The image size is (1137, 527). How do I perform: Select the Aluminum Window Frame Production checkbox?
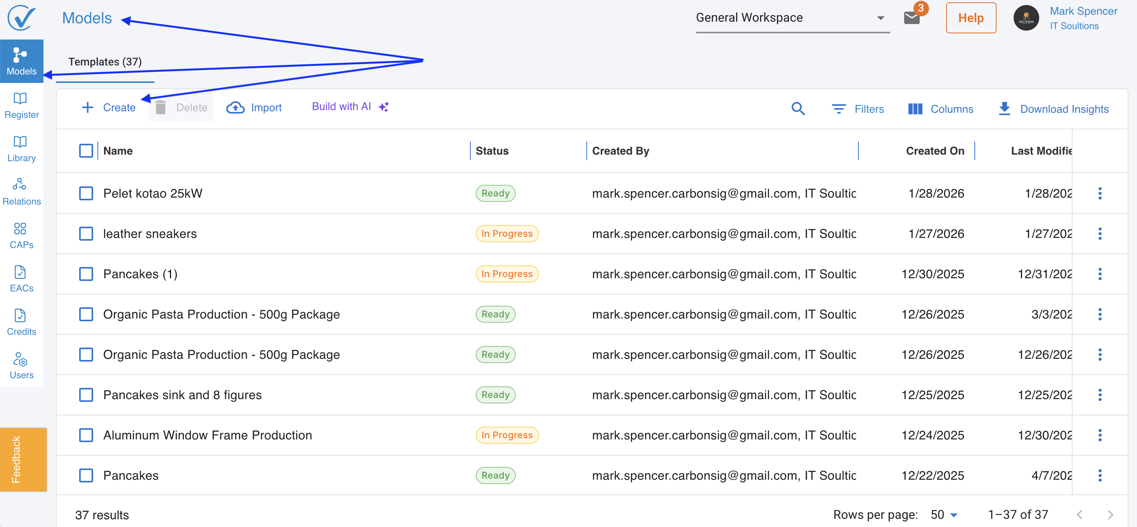[86, 435]
